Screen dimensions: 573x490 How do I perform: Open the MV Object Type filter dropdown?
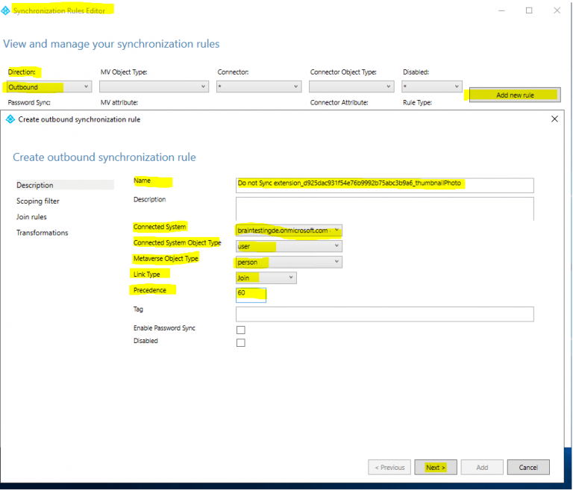[x=154, y=87]
